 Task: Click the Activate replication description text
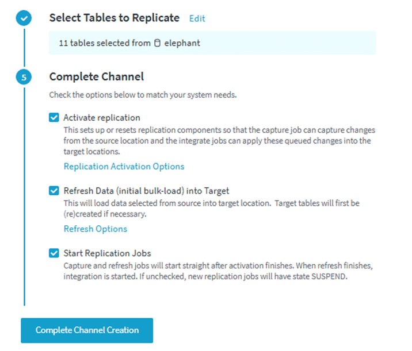[219, 141]
